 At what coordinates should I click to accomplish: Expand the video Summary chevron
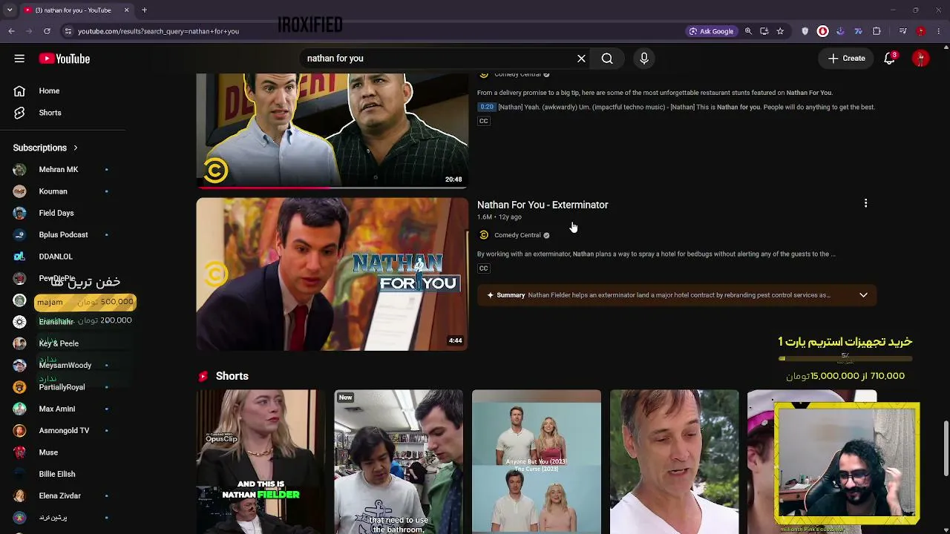coord(863,295)
